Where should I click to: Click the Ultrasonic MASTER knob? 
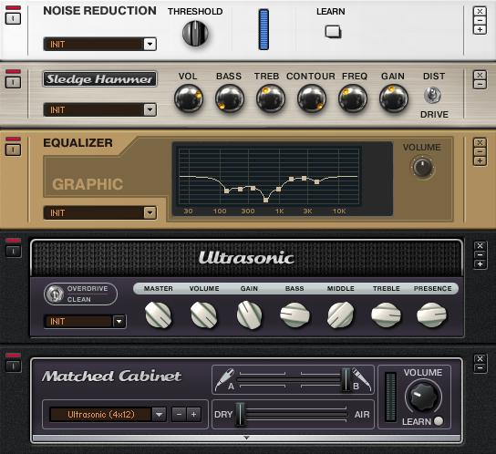158,315
